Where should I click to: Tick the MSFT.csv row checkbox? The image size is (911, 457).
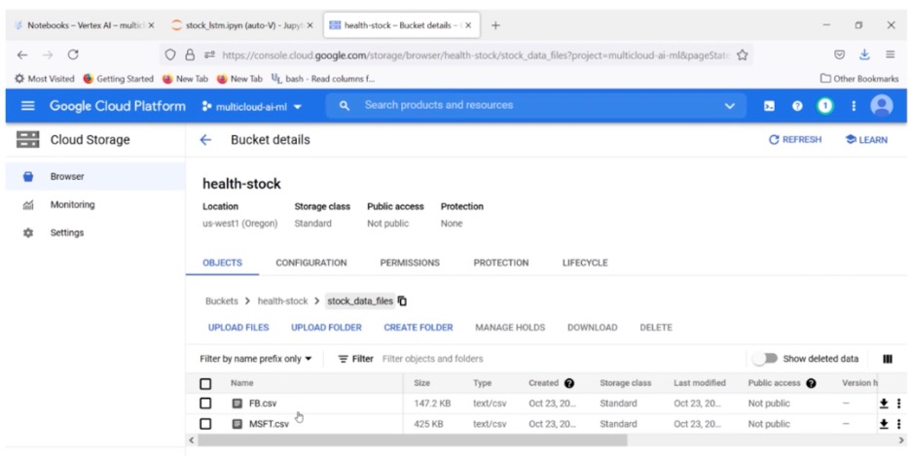pos(205,424)
